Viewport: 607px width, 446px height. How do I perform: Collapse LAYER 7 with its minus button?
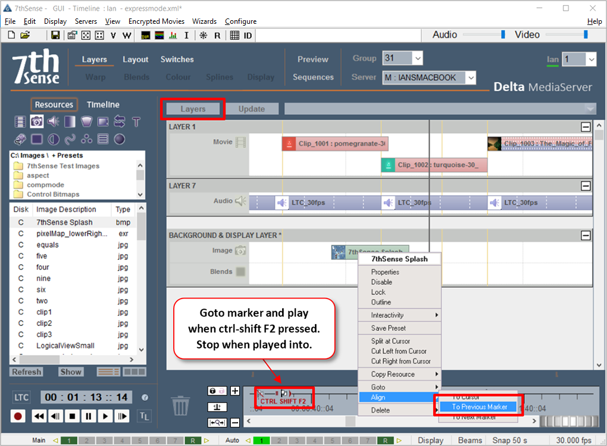[x=586, y=186]
